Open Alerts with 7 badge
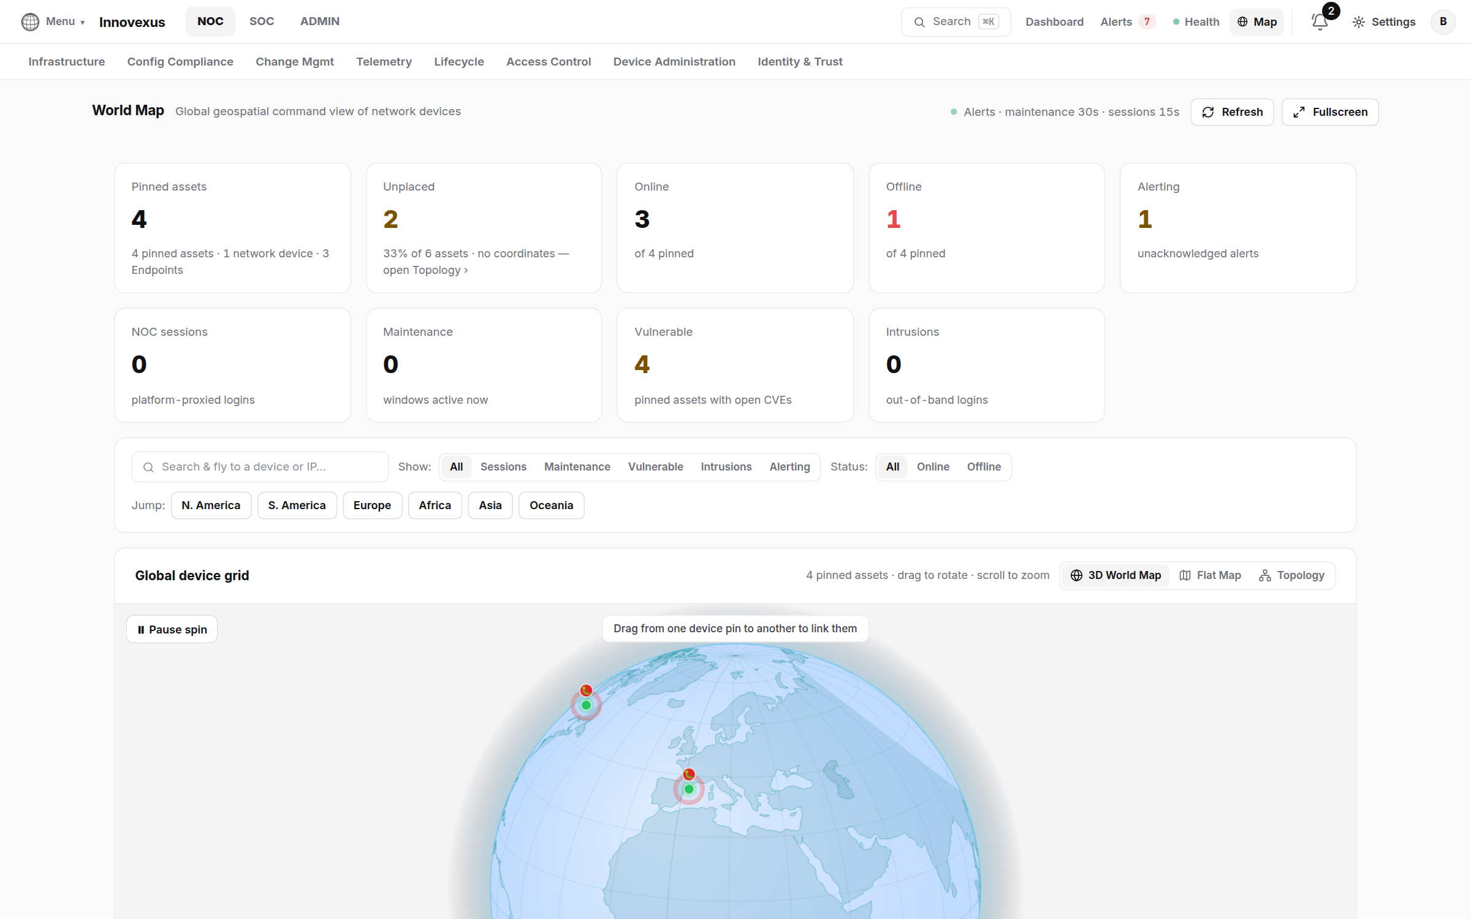Screen dimensions: 1471x919 pyautogui.click(x=1128, y=22)
